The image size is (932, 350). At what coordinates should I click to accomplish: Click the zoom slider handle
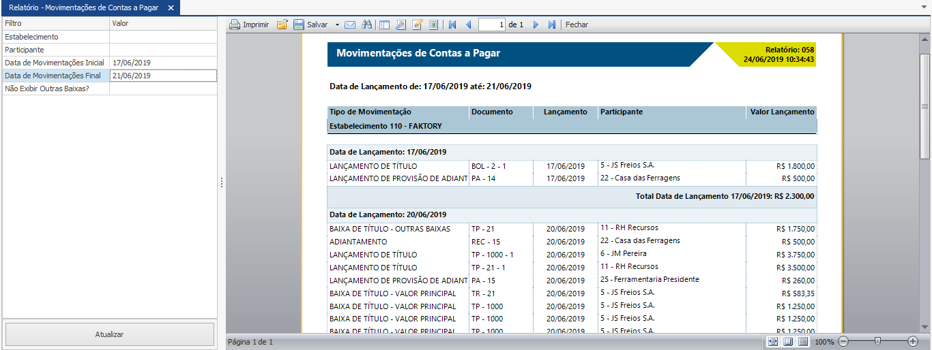tap(877, 341)
